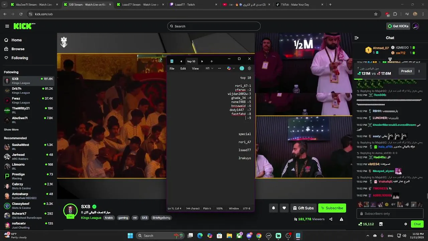Open TheWitty21 followed channel
Viewport: 428px width, 241px height.
28,110
